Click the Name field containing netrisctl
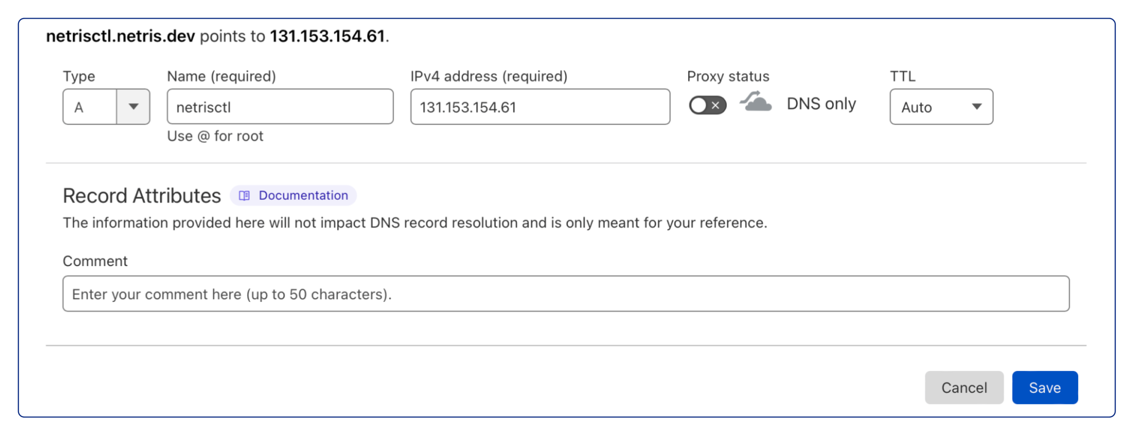The width and height of the screenshot is (1135, 440). [280, 106]
